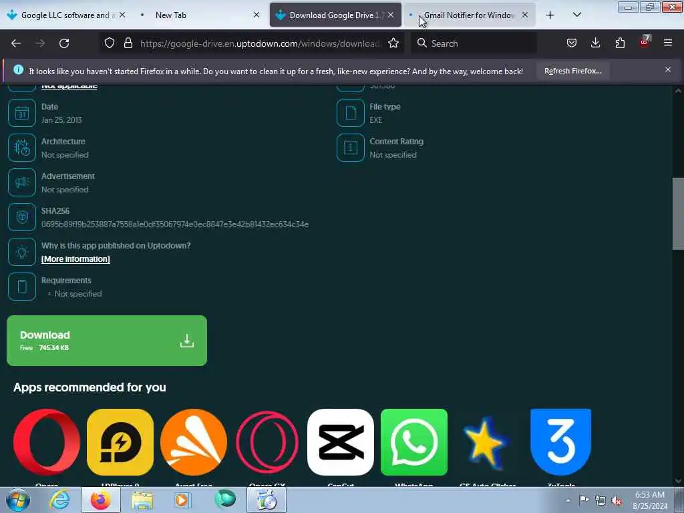Open the Avast Free recommended app icon
The image size is (684, 513).
point(194,442)
